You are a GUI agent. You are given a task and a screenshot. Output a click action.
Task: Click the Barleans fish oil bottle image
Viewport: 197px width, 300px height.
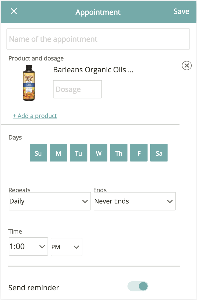click(x=29, y=83)
